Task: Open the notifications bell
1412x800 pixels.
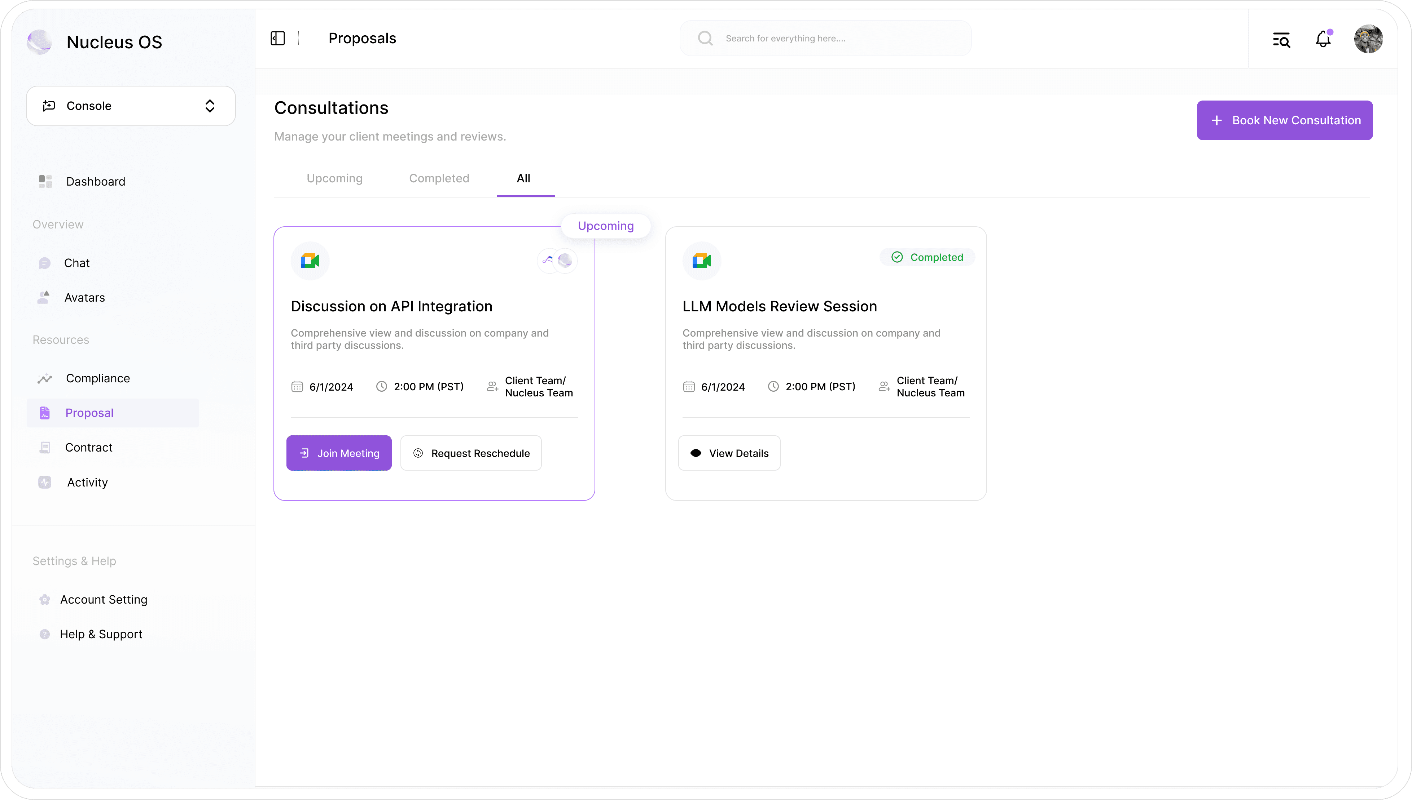Action: (1323, 39)
